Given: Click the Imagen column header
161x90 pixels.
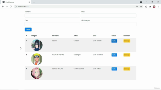Looking at the screenshot, I should pyautogui.click(x=34, y=35).
